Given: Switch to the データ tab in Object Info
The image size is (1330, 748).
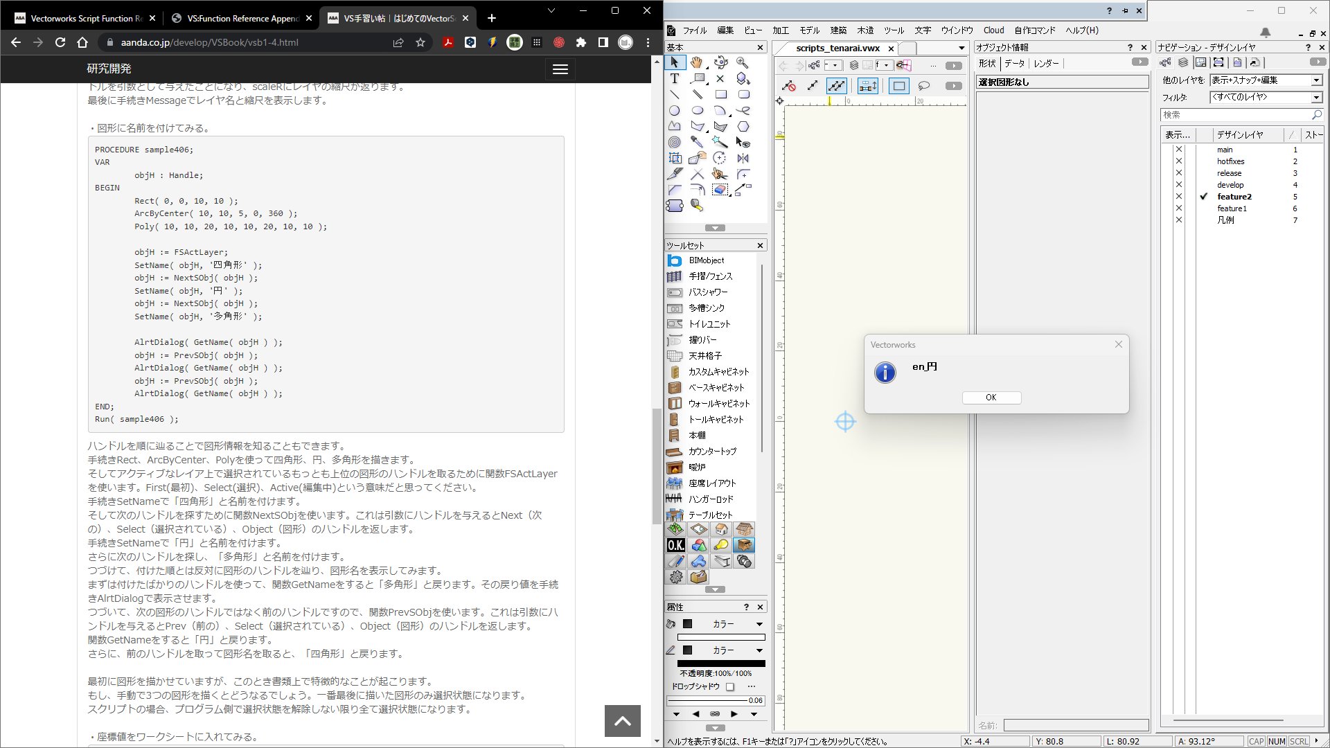Looking at the screenshot, I should tap(1016, 63).
